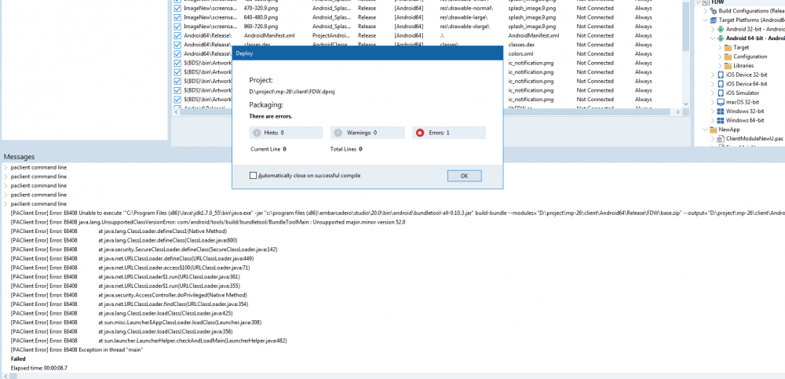The image size is (785, 379).
Task: Click the 'There are errors.' packaging status
Action: [x=271, y=116]
